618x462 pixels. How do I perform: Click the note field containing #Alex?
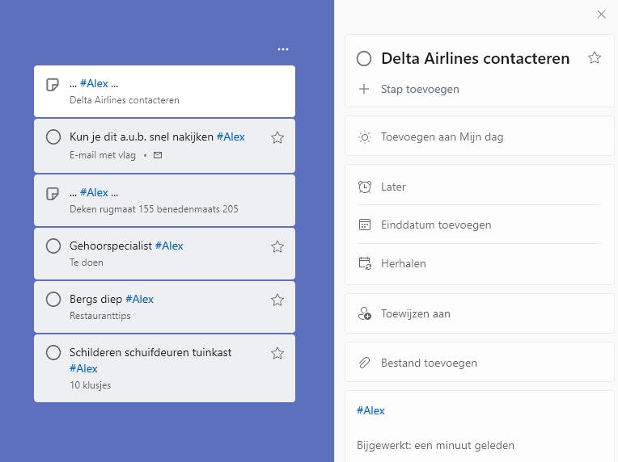(x=479, y=411)
